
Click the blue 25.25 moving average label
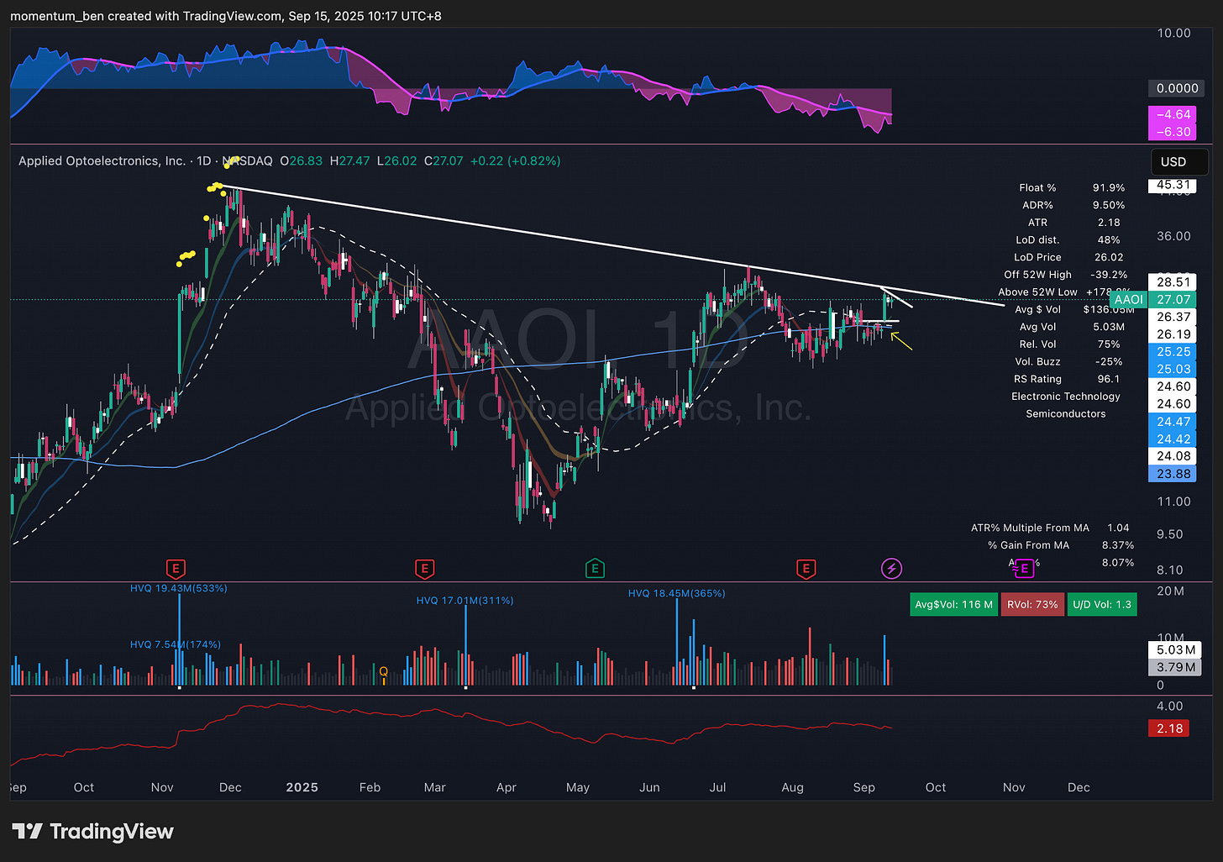pos(1173,351)
